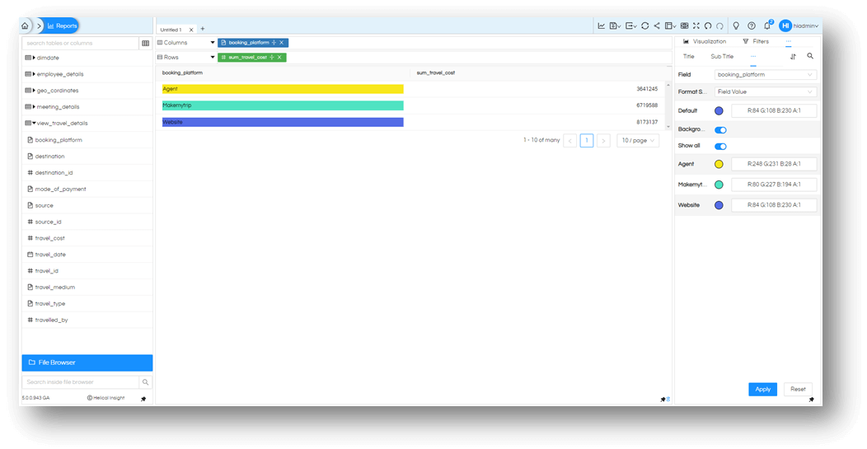Click the Reset button
Image resolution: width=867 pixels, height=449 pixels.
pos(798,390)
